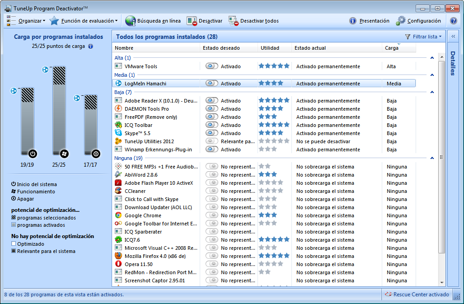Sort by Estado actual column header
The height and width of the screenshot is (304, 464).
tap(337, 48)
